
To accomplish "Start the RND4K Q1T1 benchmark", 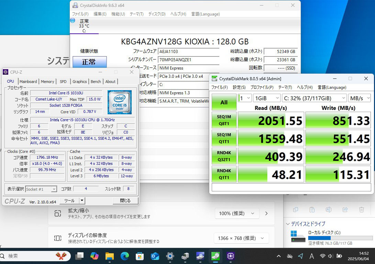I will (224, 174).
